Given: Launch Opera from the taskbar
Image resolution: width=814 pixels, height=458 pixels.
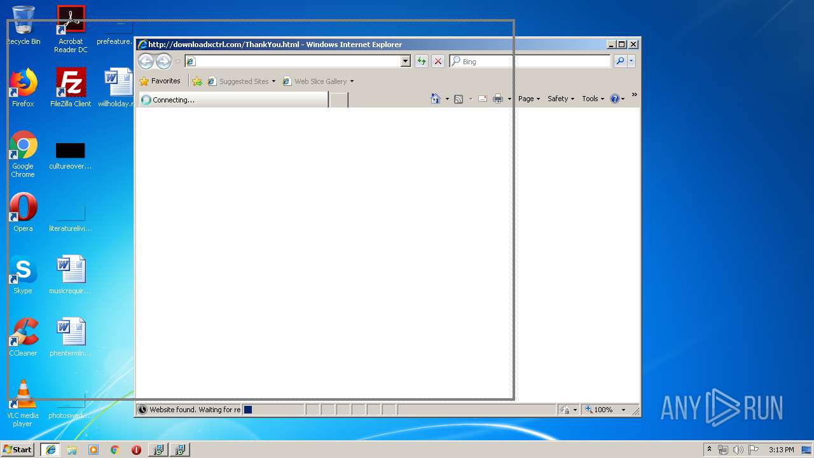Looking at the screenshot, I should (x=136, y=450).
